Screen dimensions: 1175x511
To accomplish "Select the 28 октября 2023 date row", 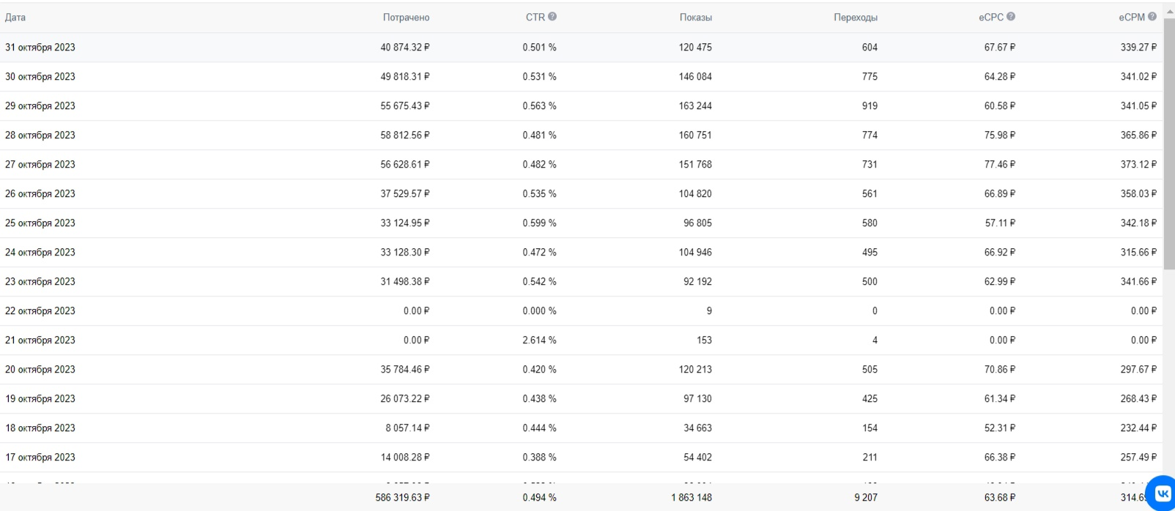I will (x=582, y=135).
